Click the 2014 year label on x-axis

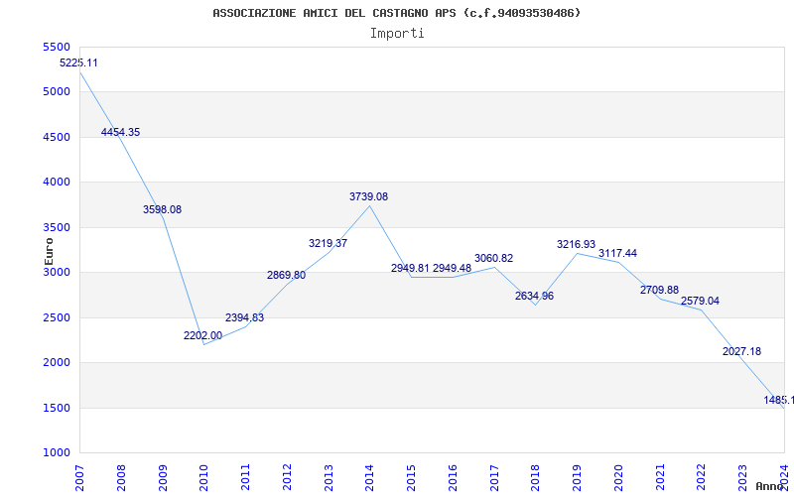coord(370,476)
